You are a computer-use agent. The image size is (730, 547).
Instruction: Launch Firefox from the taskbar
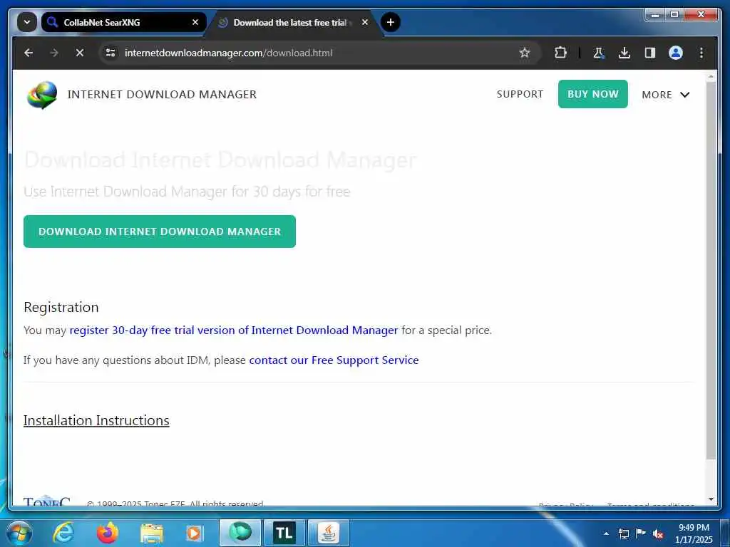point(108,533)
